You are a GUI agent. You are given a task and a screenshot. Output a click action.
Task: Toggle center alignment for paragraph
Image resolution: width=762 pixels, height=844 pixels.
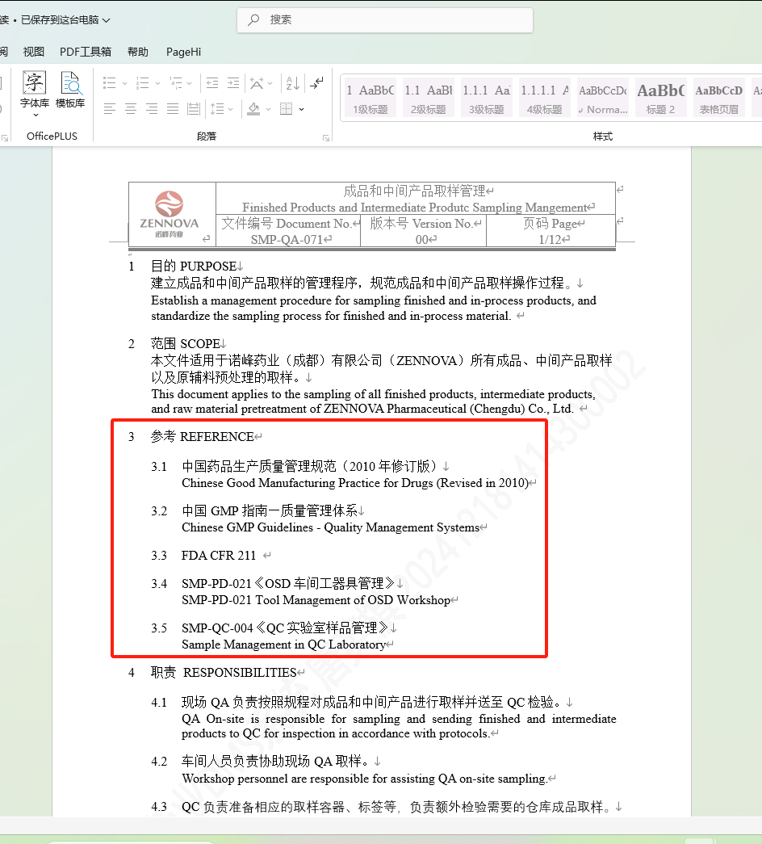pyautogui.click(x=131, y=109)
